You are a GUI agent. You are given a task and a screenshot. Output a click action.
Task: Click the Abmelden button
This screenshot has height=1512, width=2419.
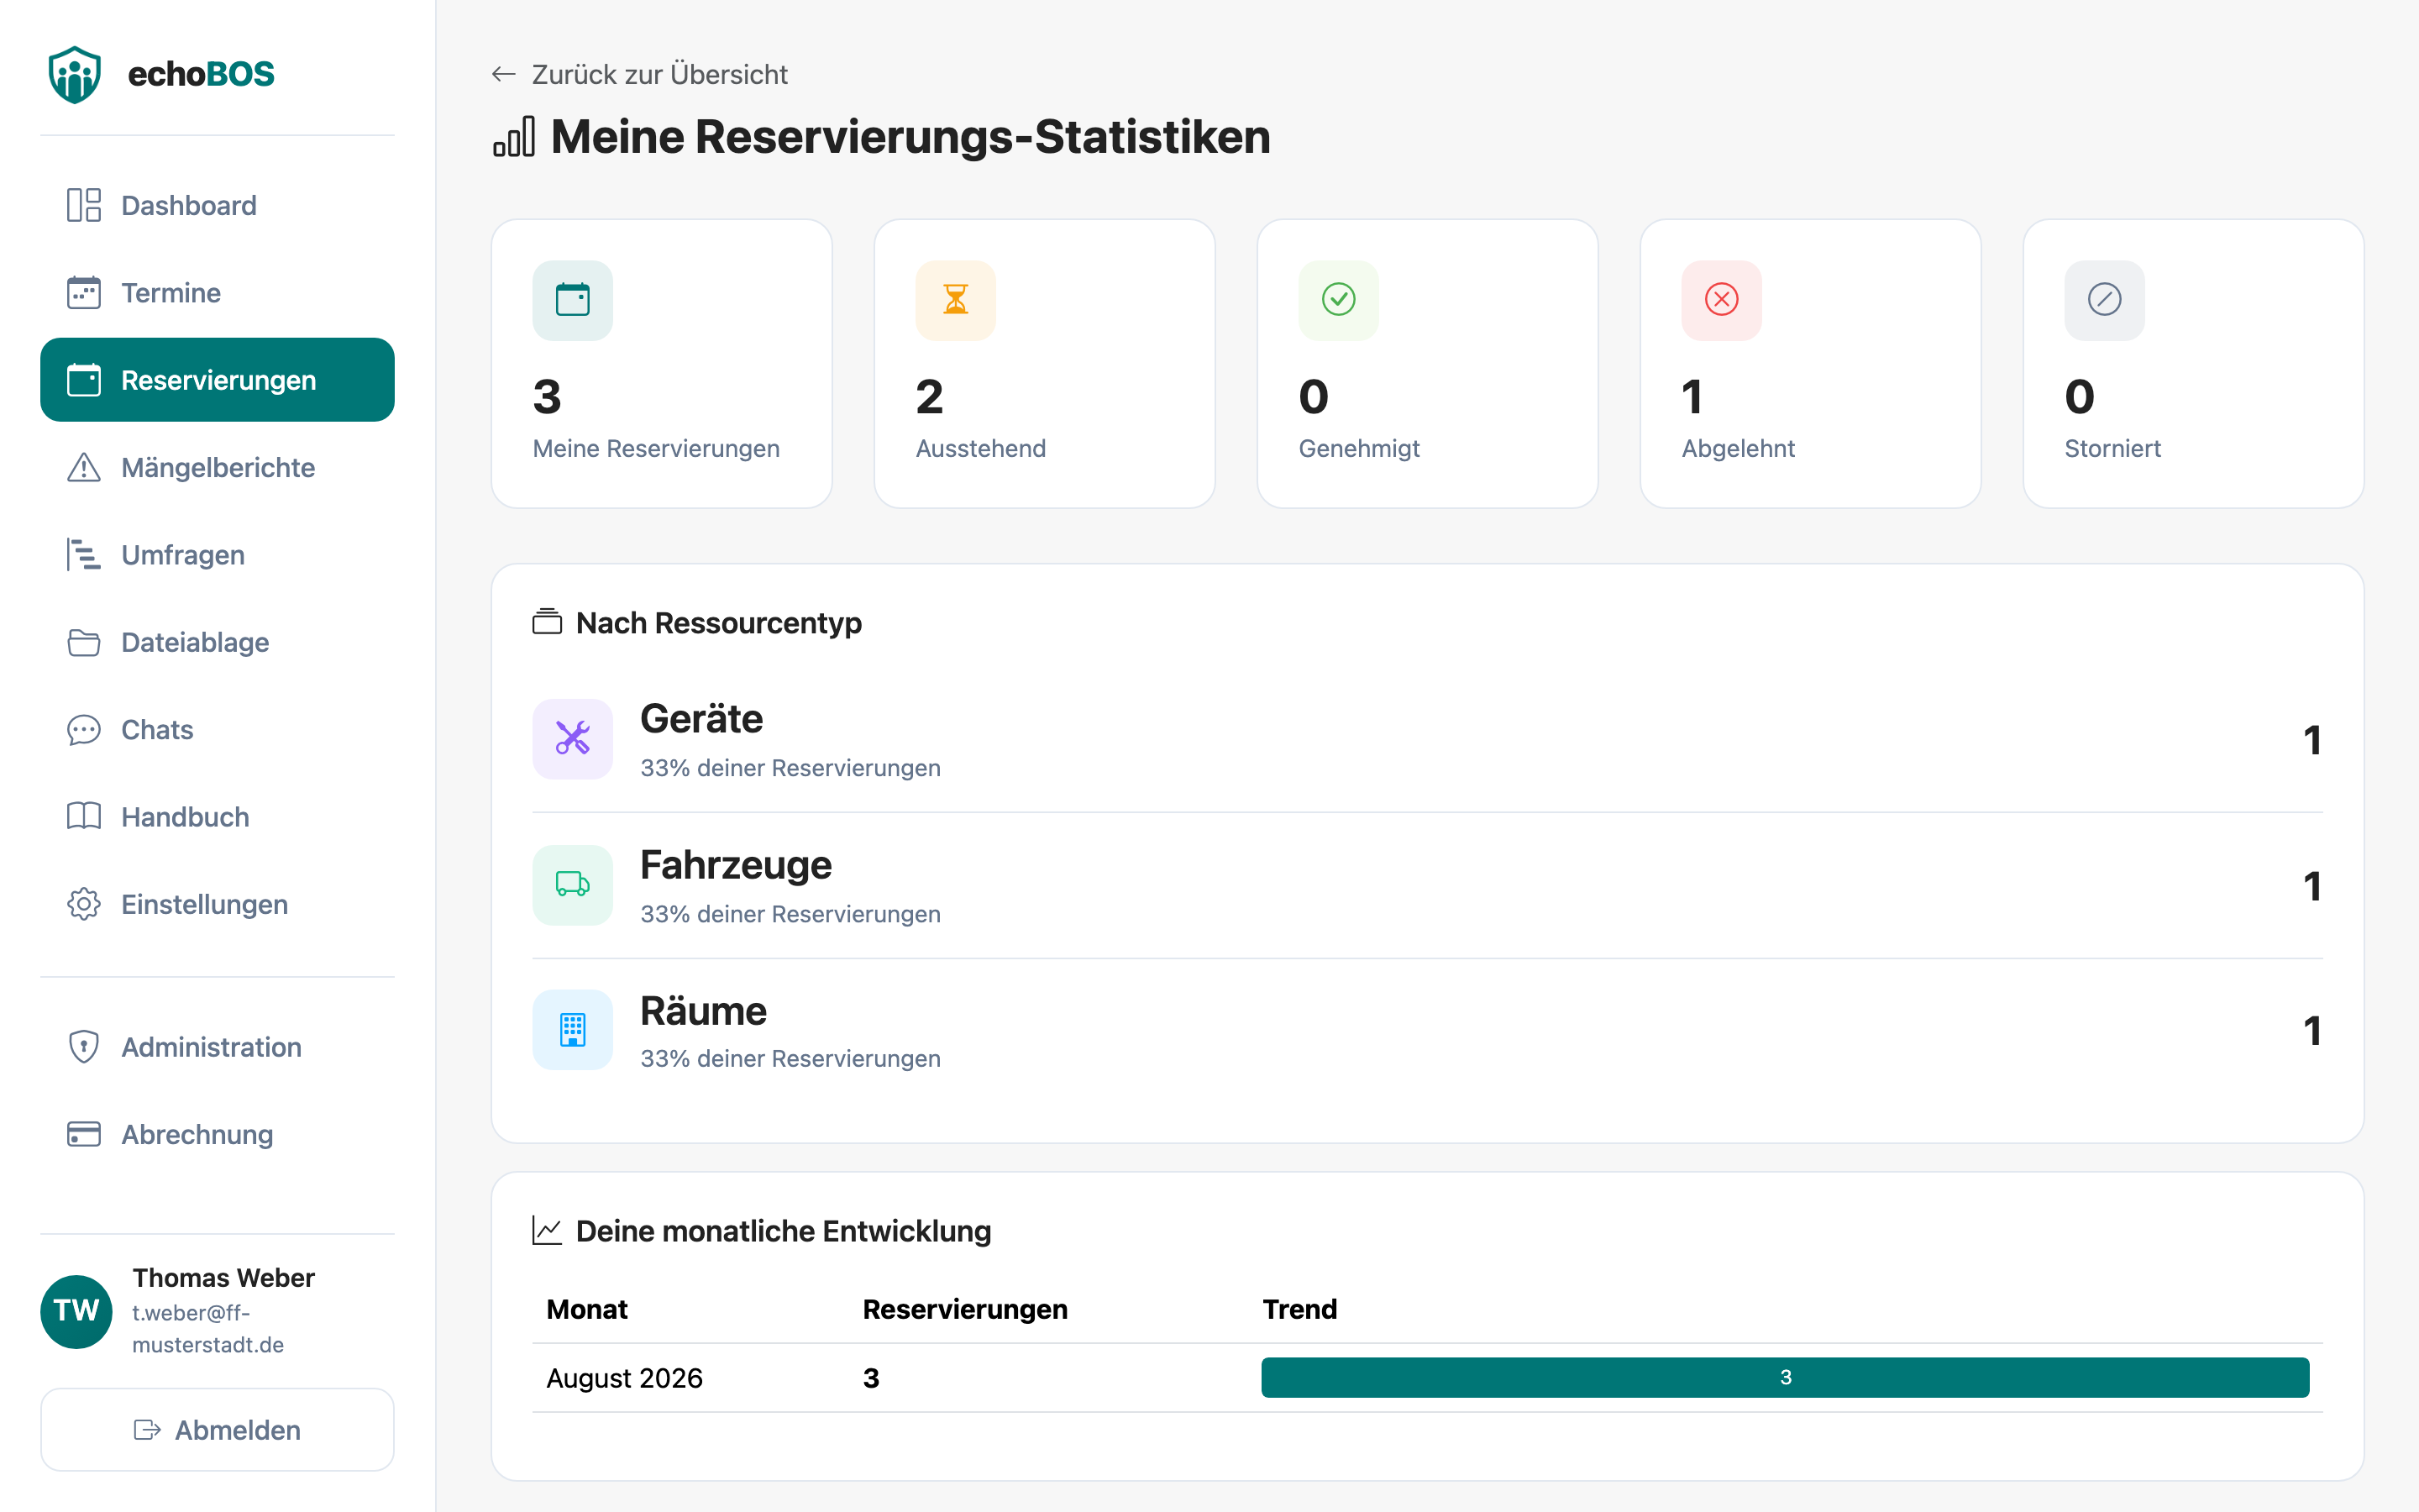(x=217, y=1430)
